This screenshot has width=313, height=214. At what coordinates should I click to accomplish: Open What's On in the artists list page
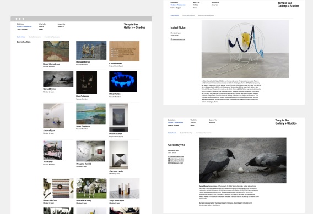click(x=42, y=24)
